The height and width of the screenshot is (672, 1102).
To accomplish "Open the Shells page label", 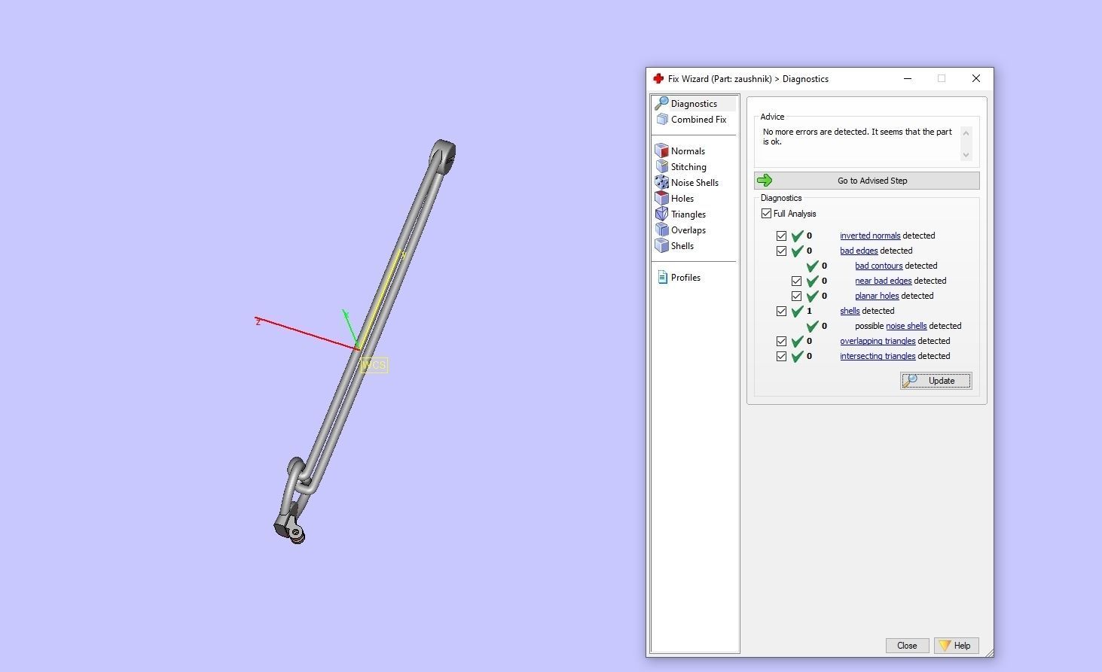I will pyautogui.click(x=682, y=246).
